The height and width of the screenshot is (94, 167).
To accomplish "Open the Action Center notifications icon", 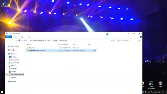I will coord(163,92).
